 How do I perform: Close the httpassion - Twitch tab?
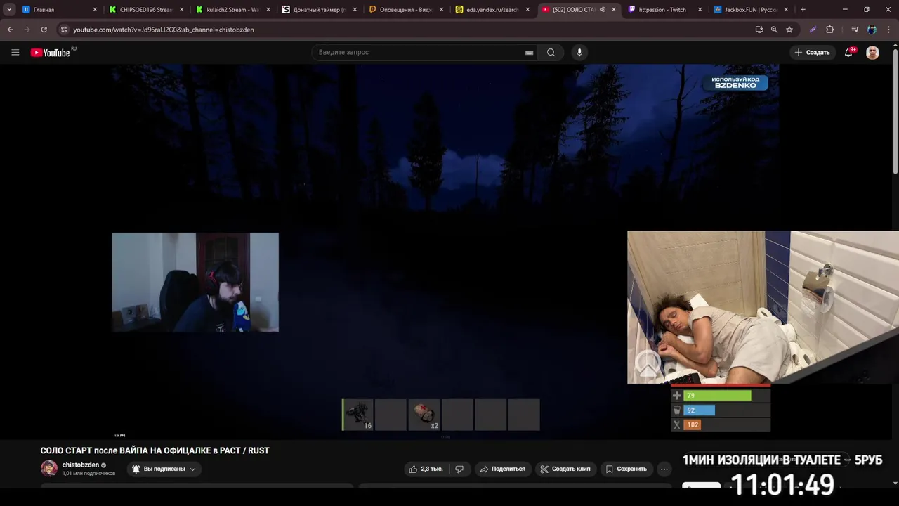(700, 10)
